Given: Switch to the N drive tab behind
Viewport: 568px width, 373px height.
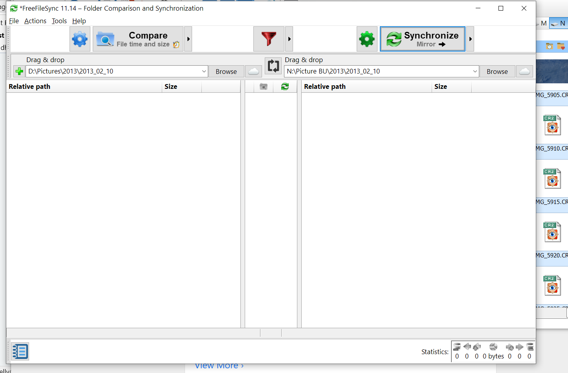Looking at the screenshot, I should pyautogui.click(x=558, y=23).
